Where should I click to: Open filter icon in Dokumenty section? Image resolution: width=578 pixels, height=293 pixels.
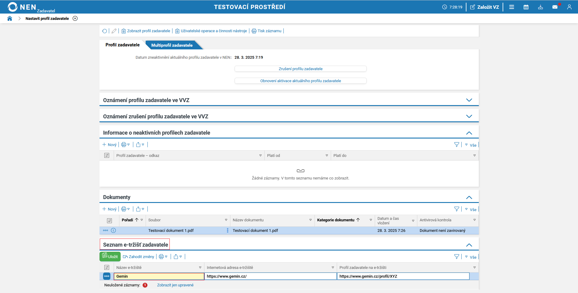pos(456,209)
